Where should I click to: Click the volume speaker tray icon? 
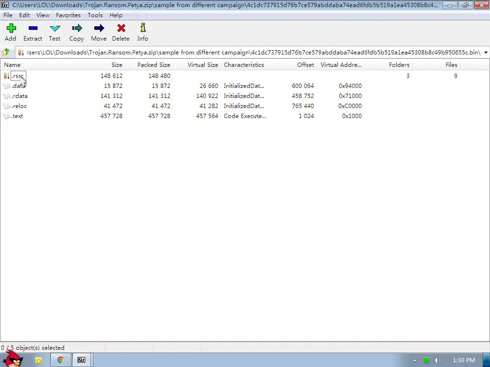click(x=438, y=360)
